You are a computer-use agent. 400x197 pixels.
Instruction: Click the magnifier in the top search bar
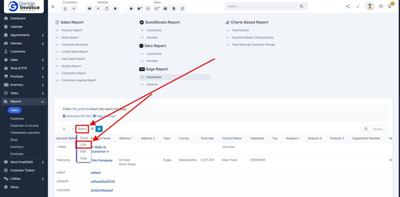click(x=302, y=6)
